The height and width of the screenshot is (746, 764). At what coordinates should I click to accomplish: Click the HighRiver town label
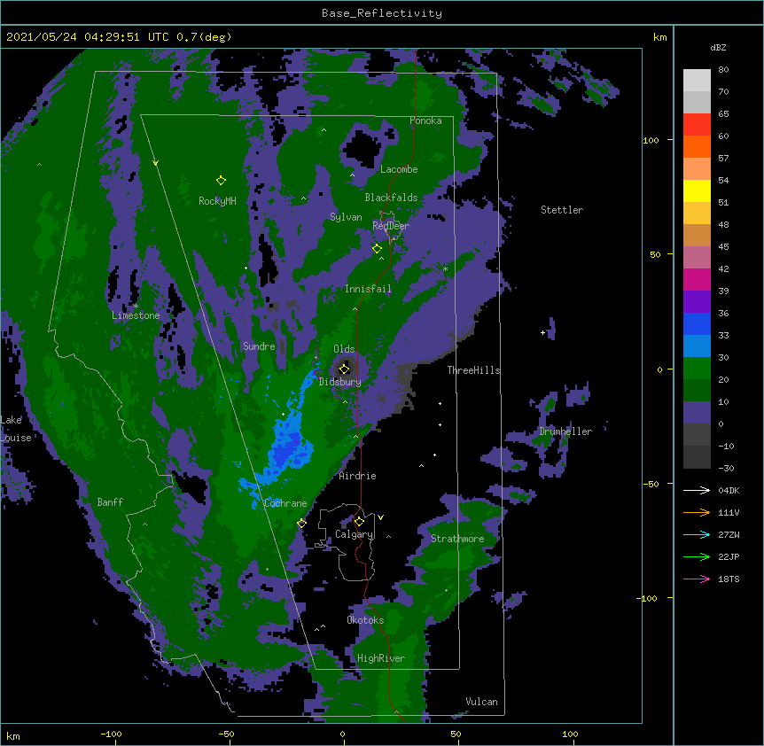tap(381, 658)
